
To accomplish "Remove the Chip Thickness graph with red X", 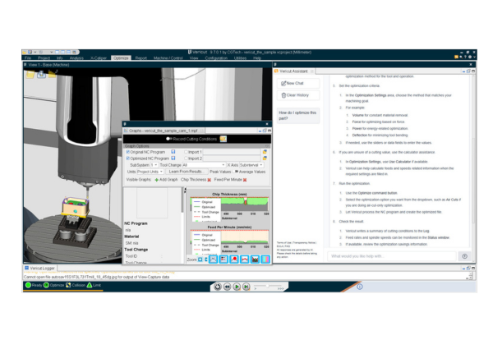I will [209, 180].
